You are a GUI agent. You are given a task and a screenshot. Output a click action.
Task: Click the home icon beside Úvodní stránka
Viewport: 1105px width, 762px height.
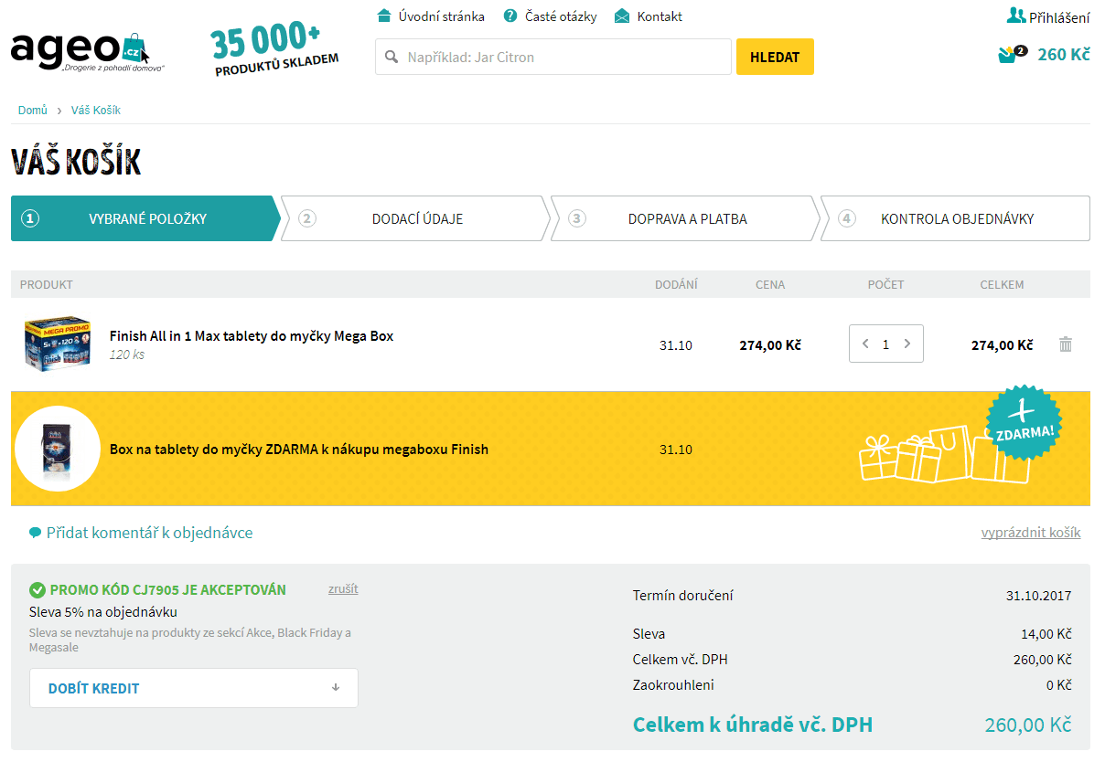[384, 16]
